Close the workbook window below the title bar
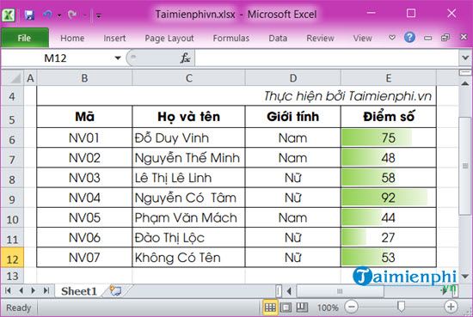Screen dimensions: 473x317 click(464, 37)
